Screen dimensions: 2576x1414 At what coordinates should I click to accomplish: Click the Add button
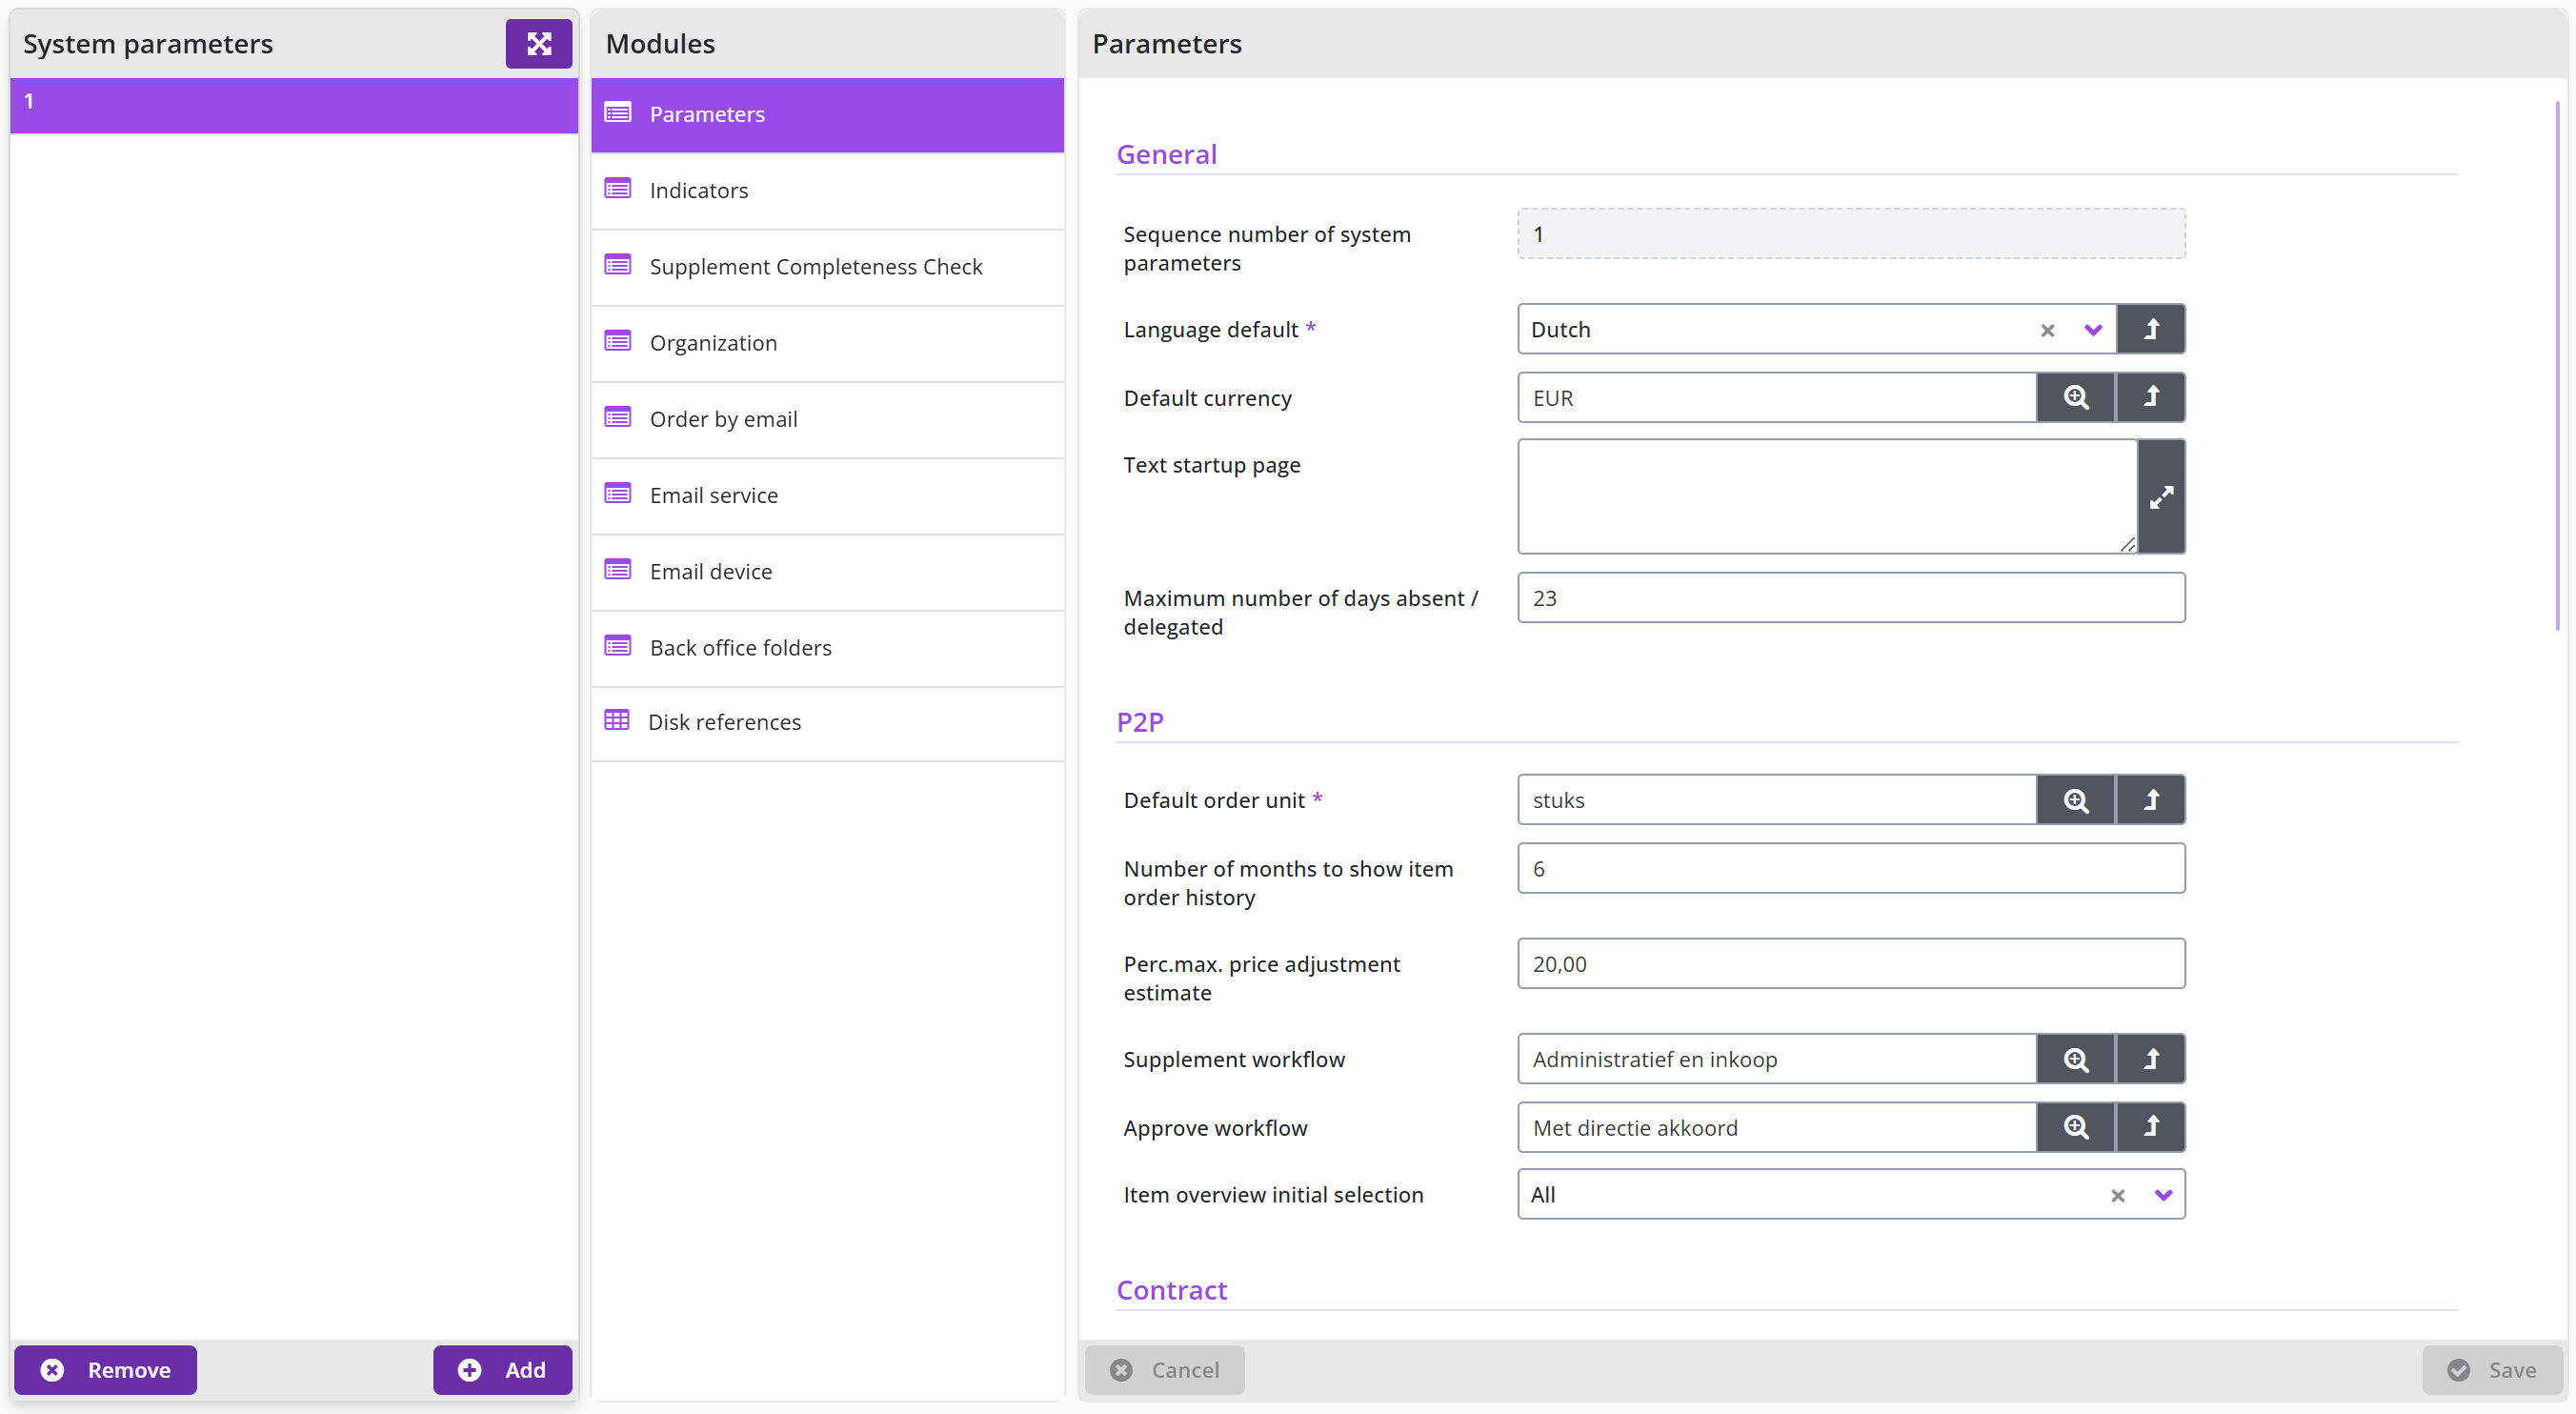(502, 1369)
